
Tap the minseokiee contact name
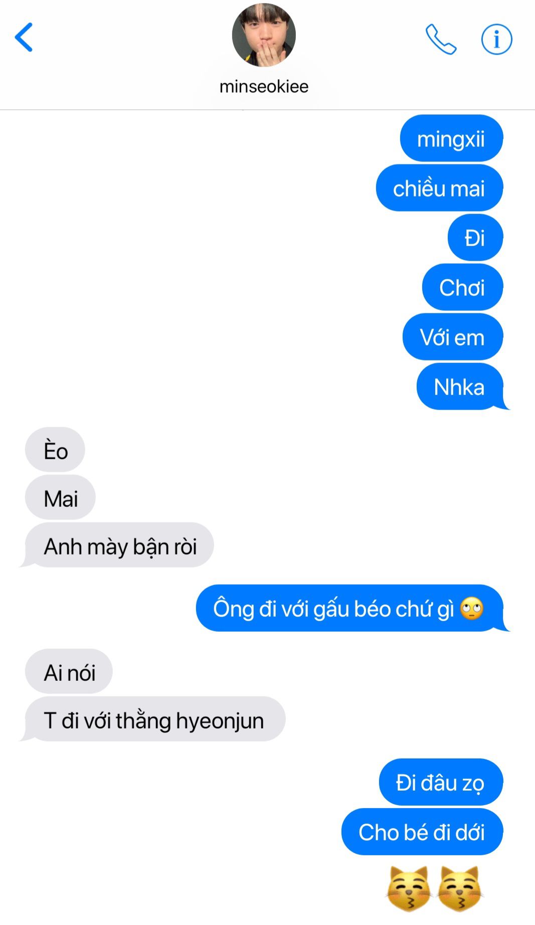tap(264, 86)
